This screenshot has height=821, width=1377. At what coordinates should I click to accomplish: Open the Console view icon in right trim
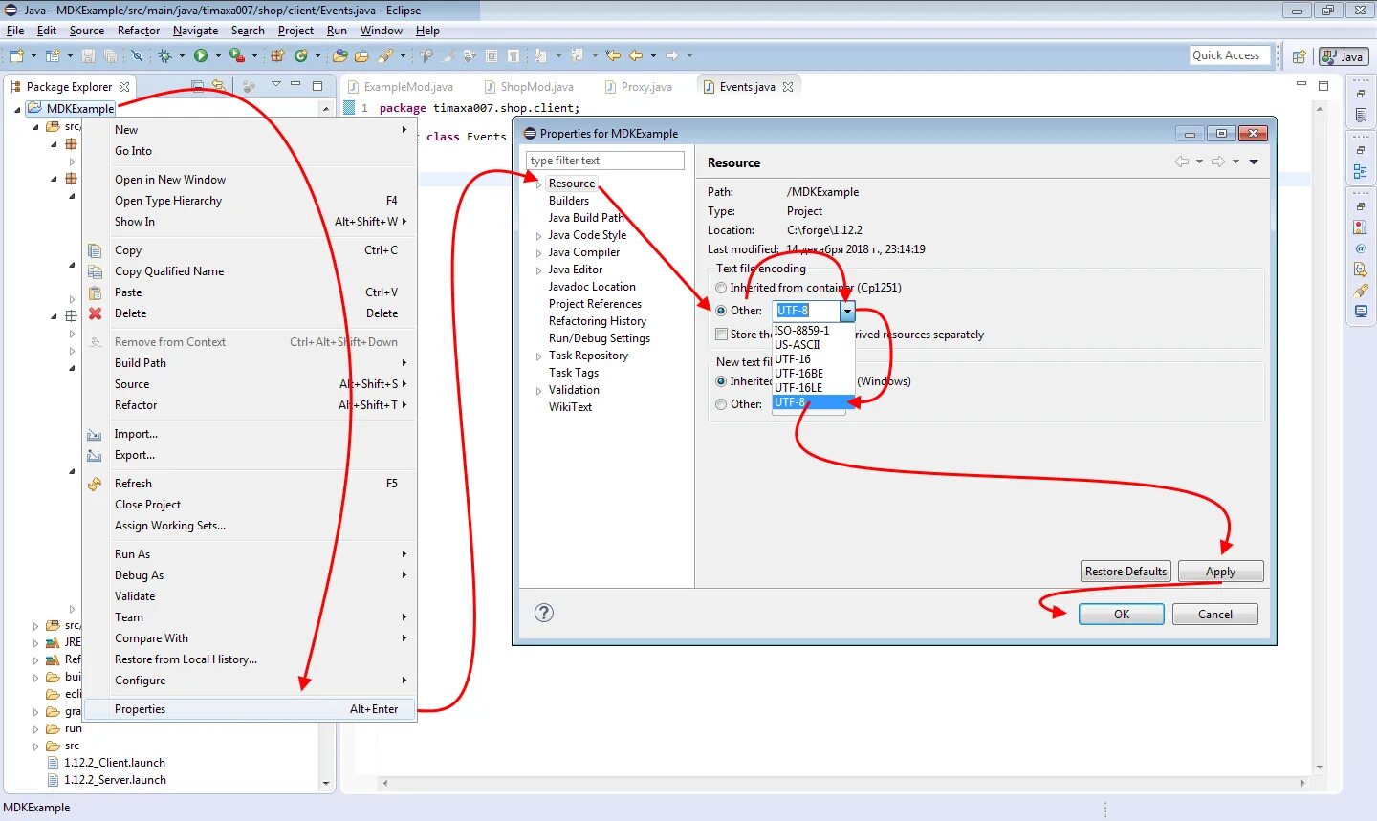click(x=1361, y=312)
